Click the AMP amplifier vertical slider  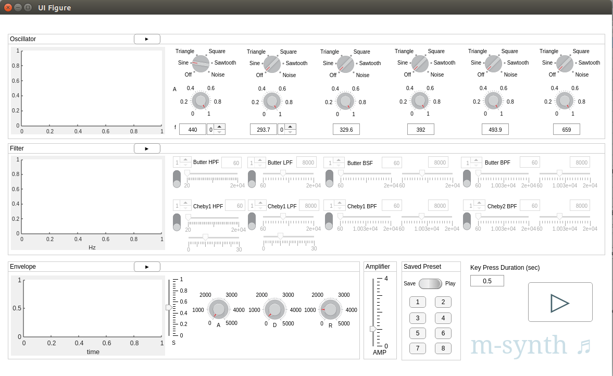[x=373, y=312]
